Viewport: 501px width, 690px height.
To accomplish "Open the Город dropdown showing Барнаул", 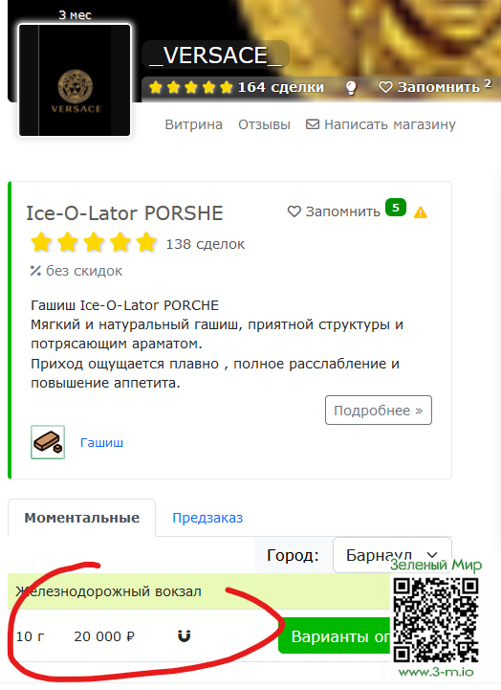I will click(392, 555).
